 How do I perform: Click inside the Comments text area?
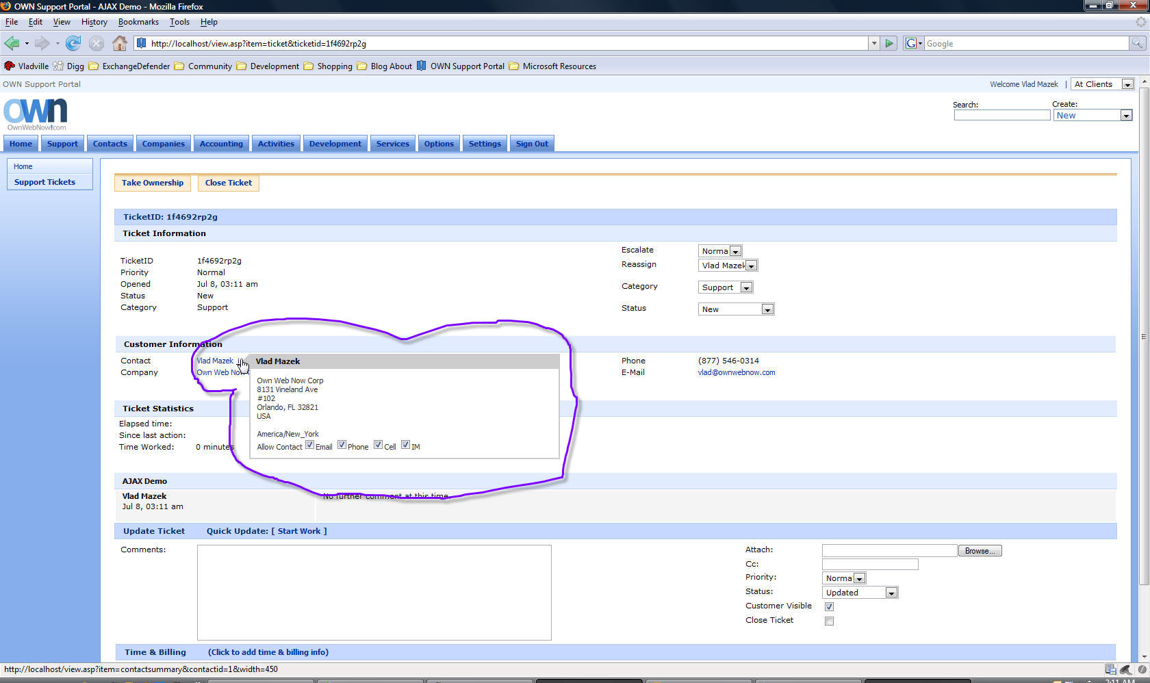click(x=374, y=593)
